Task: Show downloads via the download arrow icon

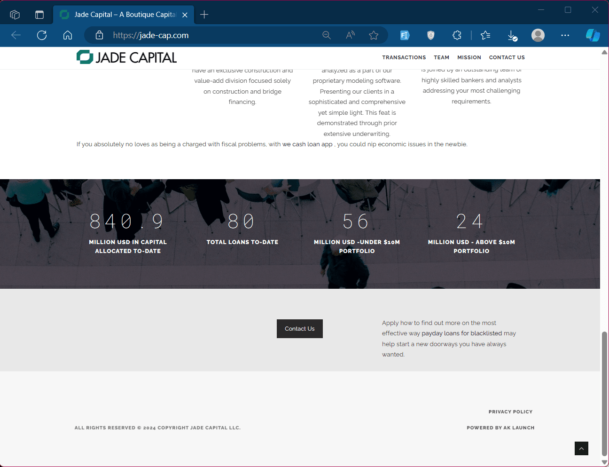Action: [x=512, y=35]
